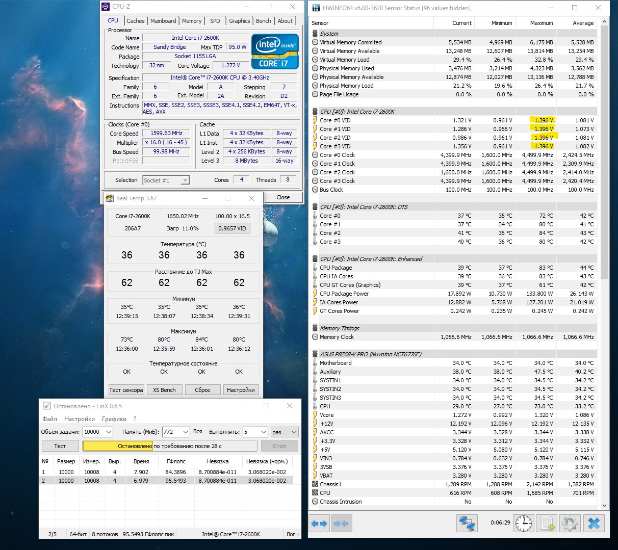Click Core #0 Clock round clock icon
The image size is (618, 550).
point(315,155)
